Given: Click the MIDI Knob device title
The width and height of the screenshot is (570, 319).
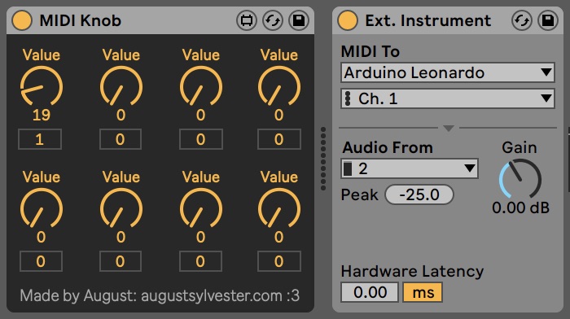Looking at the screenshot, I should 81,20.
